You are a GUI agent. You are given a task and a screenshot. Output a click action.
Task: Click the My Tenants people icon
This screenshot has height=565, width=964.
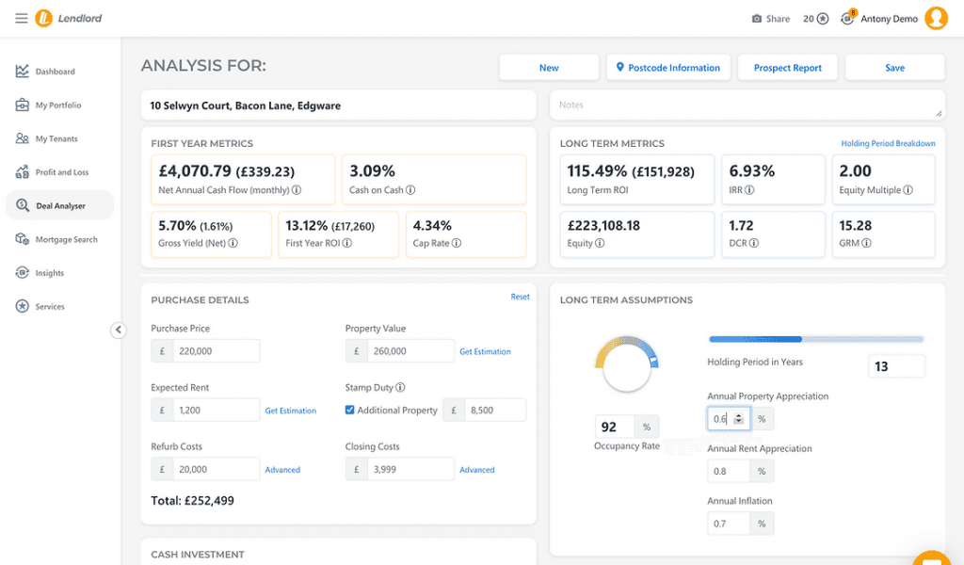23,138
